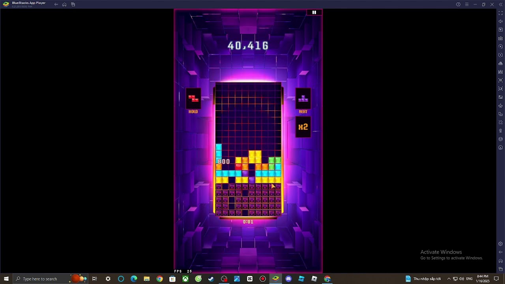Click the sidebar volume speaker icon
Viewport: 505px width, 284px height.
click(x=501, y=21)
